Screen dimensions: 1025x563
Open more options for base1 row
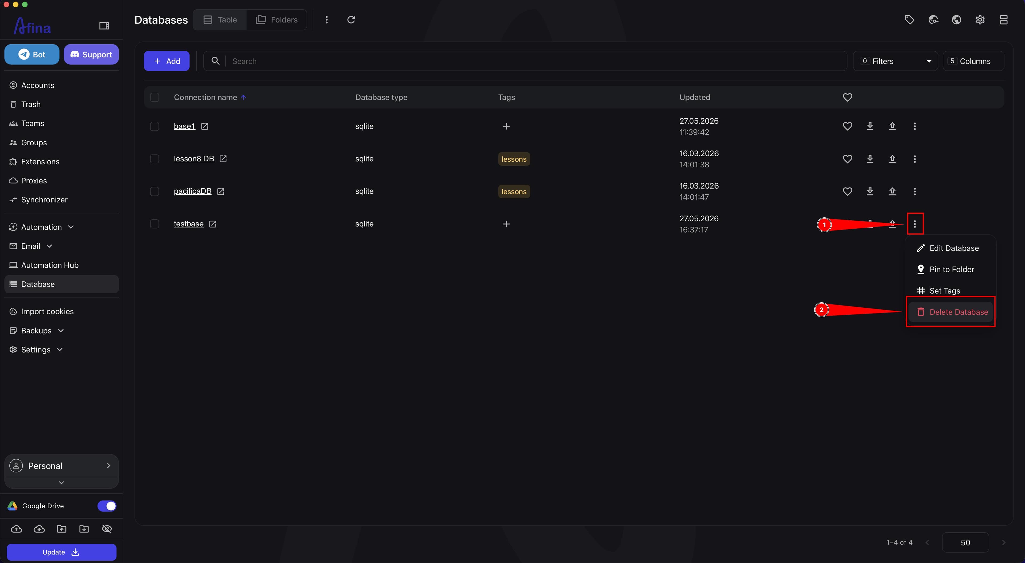(915, 126)
